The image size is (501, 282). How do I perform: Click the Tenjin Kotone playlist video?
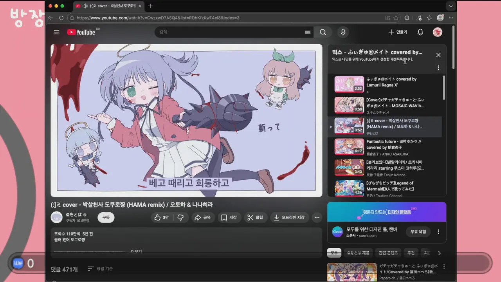tap(385, 167)
